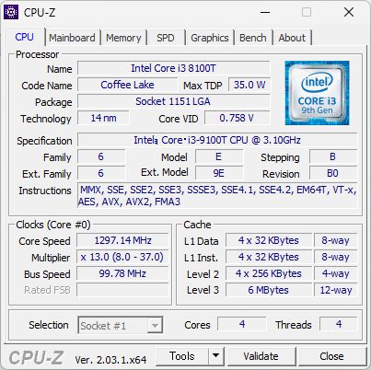Show the About tab
The width and height of the screenshot is (371, 370).
click(x=292, y=38)
